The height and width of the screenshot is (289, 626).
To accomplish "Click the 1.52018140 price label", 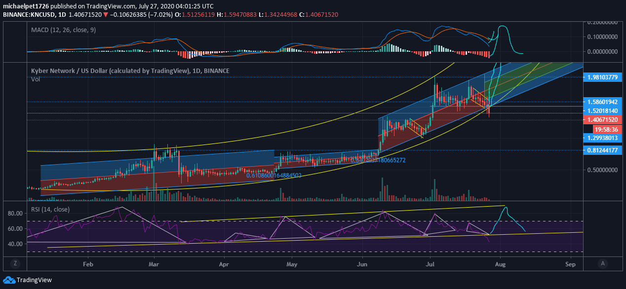I will pyautogui.click(x=602, y=111).
